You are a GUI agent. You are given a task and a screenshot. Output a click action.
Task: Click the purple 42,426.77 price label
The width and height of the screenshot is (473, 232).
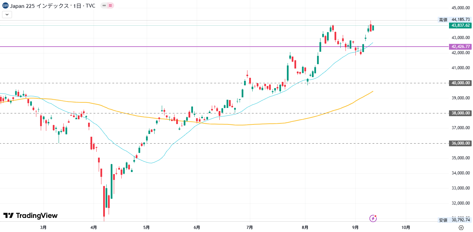click(461, 47)
